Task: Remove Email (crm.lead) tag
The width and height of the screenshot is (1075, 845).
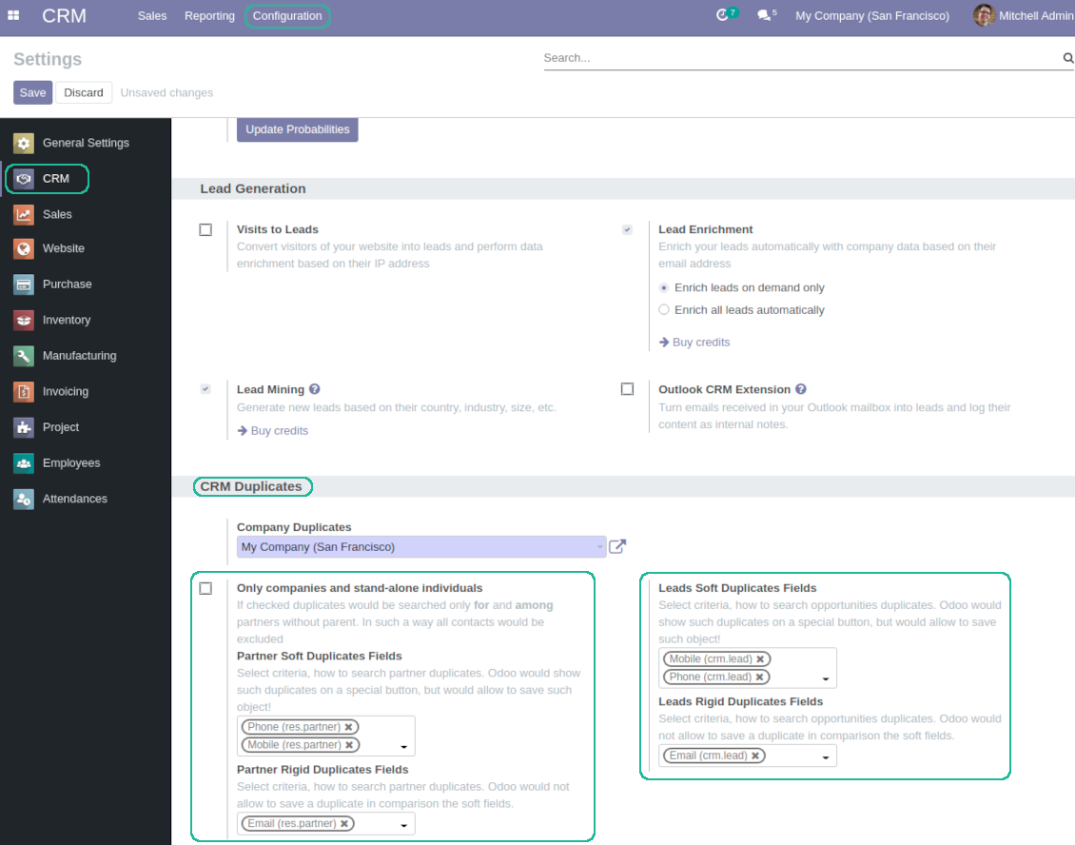Action: 754,756
